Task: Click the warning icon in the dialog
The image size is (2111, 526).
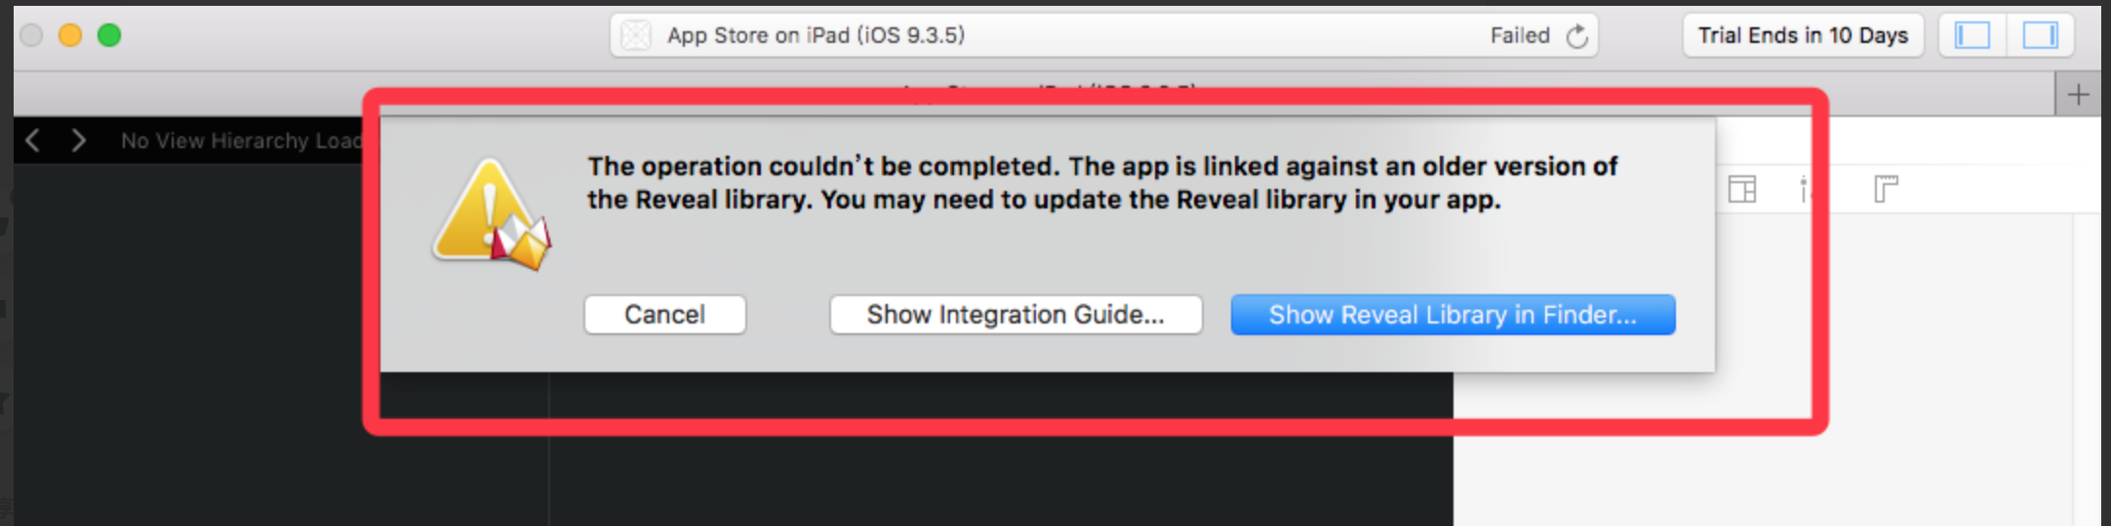Action: (492, 215)
